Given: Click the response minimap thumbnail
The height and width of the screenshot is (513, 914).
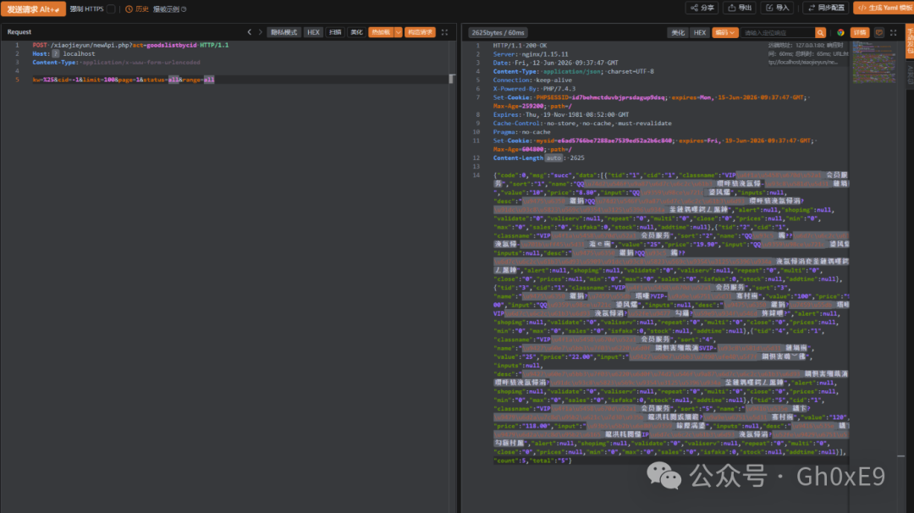Looking at the screenshot, I should pyautogui.click(x=873, y=63).
